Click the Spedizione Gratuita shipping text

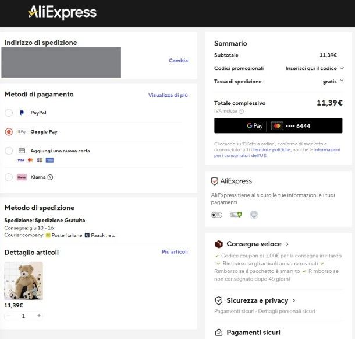point(45,221)
